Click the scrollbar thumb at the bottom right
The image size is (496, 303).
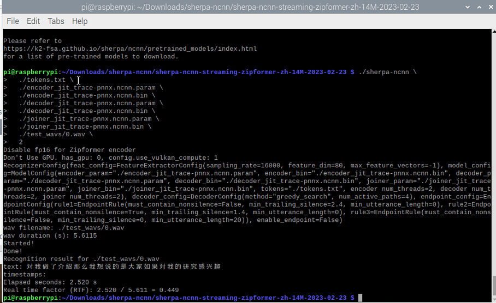pyautogui.click(x=494, y=285)
